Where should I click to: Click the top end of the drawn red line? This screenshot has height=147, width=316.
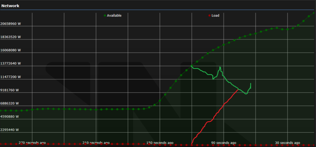click(x=238, y=90)
